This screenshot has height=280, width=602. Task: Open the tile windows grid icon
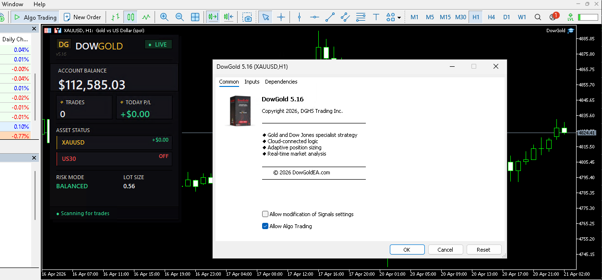[x=195, y=17]
